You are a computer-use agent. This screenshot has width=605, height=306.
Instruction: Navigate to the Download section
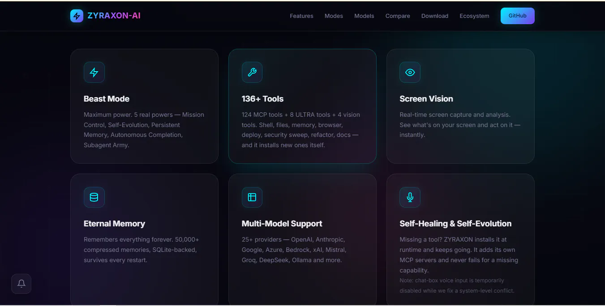pos(435,16)
